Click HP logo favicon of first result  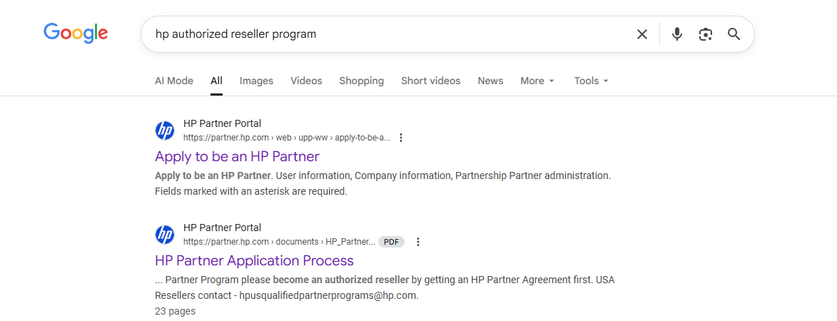[165, 131]
